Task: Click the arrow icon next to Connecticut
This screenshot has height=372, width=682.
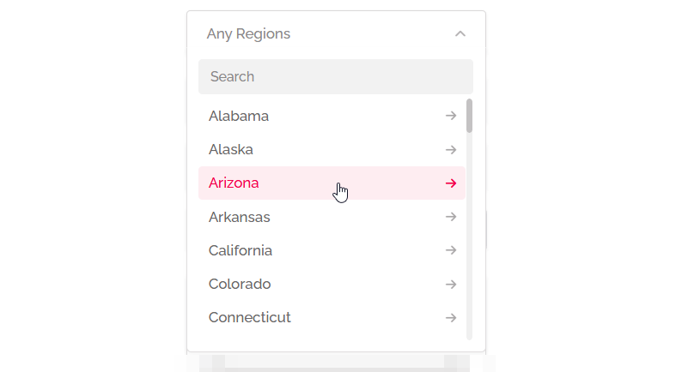Action: pos(451,317)
